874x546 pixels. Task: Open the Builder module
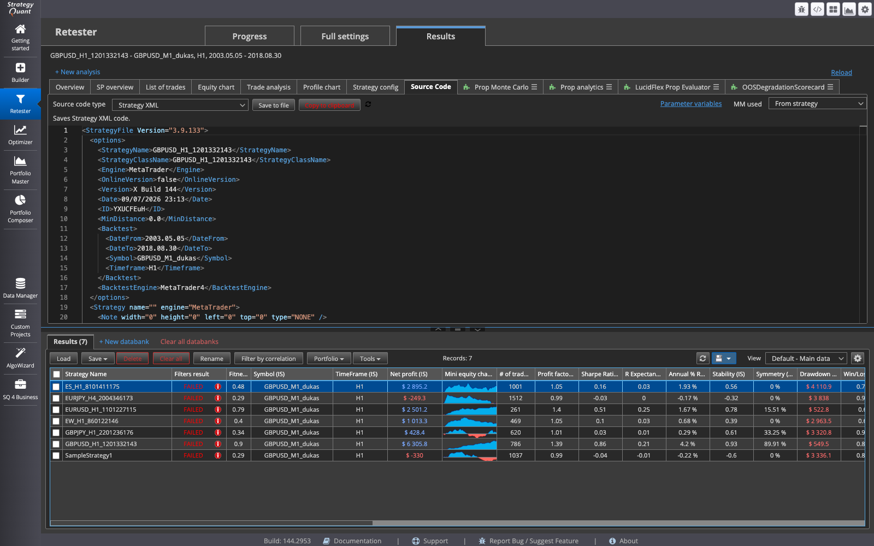[x=20, y=72]
